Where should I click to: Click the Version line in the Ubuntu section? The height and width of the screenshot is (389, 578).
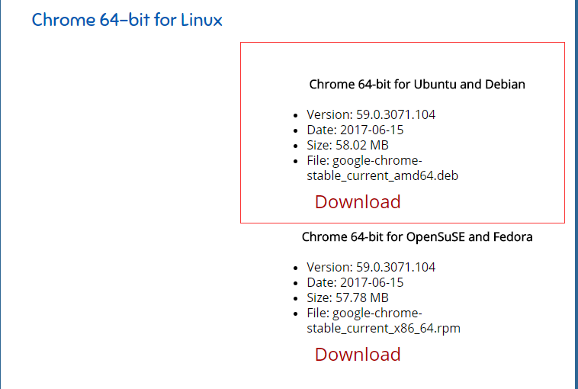coord(371,115)
